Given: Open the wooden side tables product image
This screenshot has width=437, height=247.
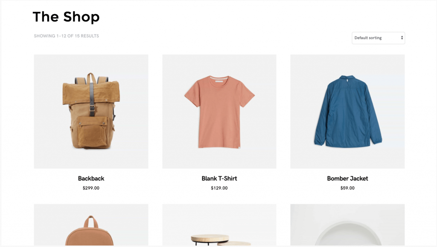Looking at the screenshot, I should pos(219,225).
